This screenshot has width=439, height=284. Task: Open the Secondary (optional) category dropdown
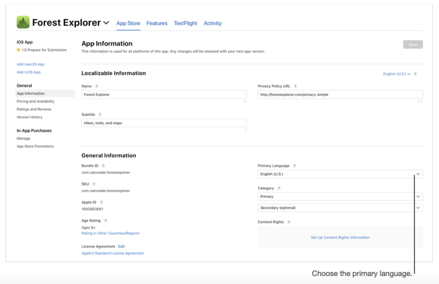(x=340, y=208)
